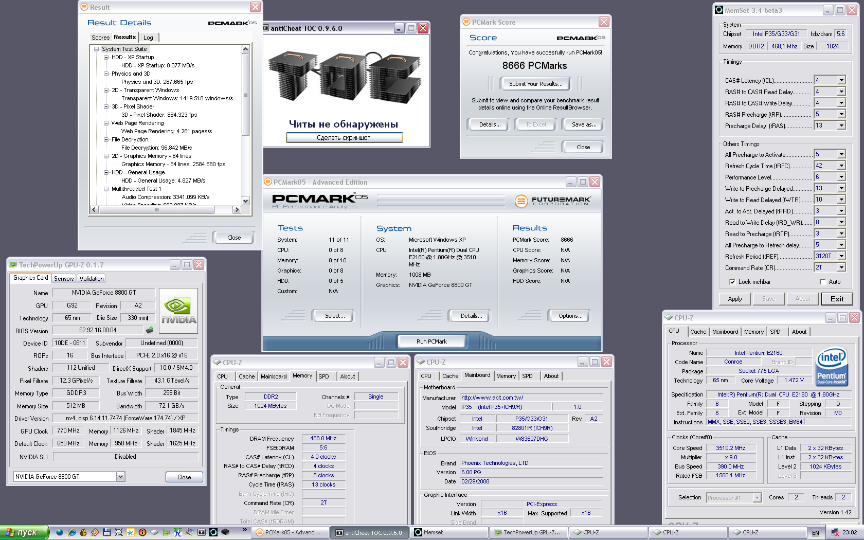
Task: Click Exit button in MemSet
Action: [x=837, y=299]
